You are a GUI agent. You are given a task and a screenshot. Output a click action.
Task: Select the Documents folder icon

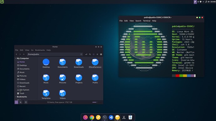(x=62, y=62)
